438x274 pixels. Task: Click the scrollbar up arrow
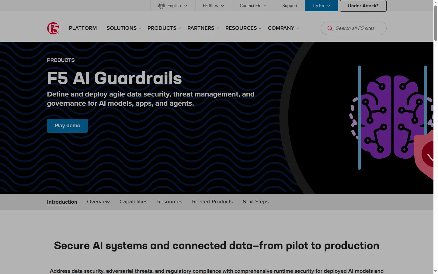[436, 2]
